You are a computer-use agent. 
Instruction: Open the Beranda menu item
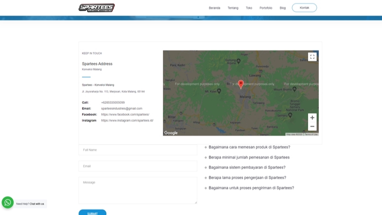pyautogui.click(x=215, y=8)
